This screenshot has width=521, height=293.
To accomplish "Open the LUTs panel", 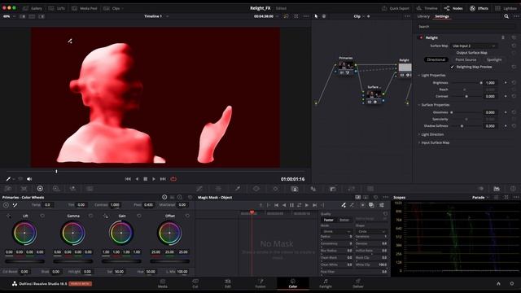I will click(57, 8).
